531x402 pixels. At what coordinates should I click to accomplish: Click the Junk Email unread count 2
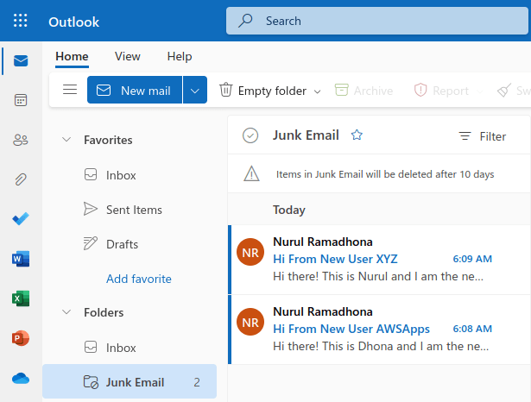pyautogui.click(x=196, y=382)
